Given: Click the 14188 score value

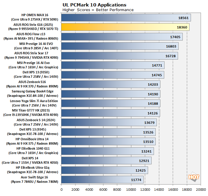Looking at the screenshot, I should pos(153,104).
